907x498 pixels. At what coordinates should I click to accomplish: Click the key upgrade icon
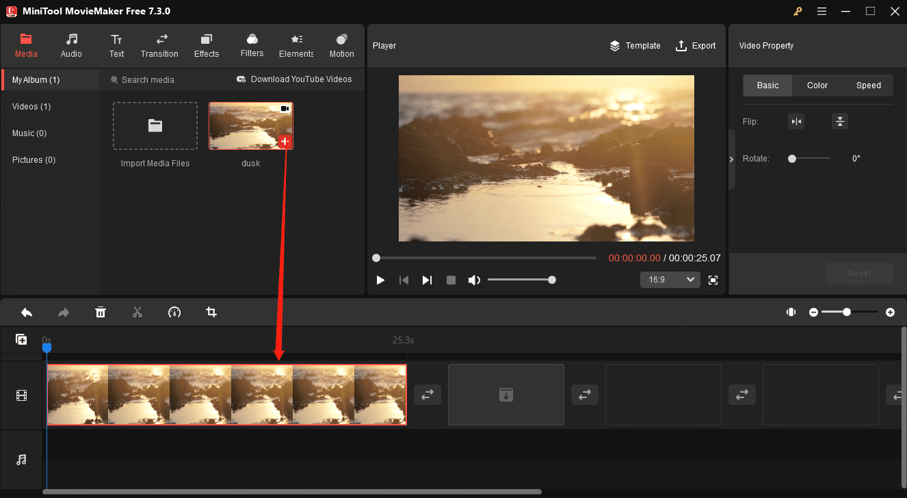pyautogui.click(x=798, y=11)
